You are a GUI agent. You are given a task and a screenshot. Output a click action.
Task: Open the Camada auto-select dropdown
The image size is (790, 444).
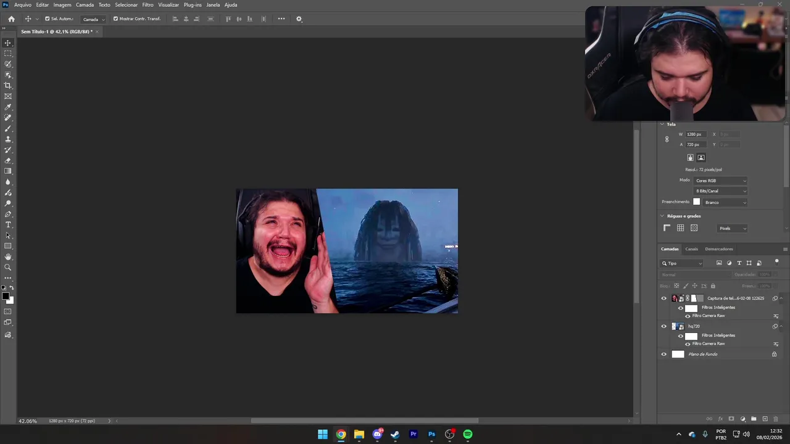click(x=94, y=19)
